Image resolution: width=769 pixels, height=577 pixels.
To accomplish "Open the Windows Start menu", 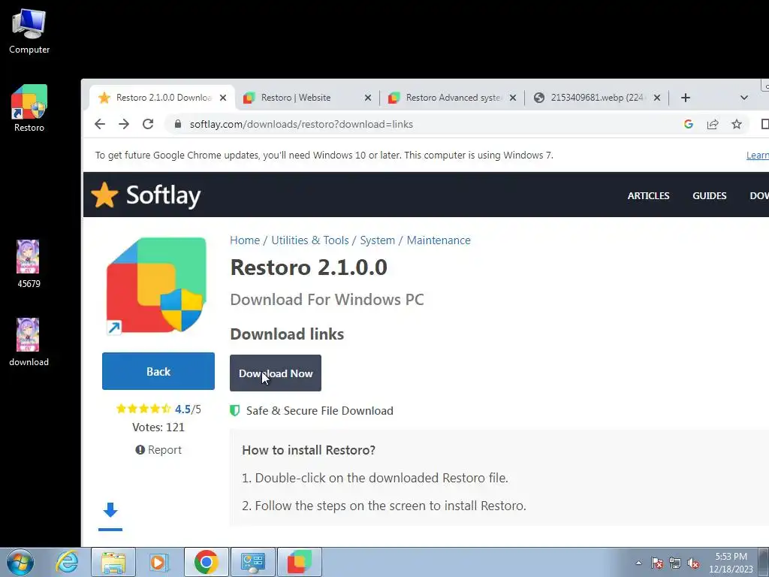I will [x=20, y=562].
